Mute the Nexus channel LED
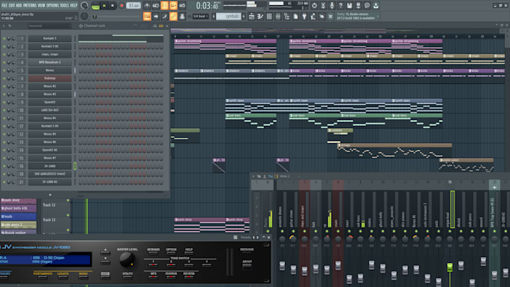Screen dimensions: 510x287 click(4, 70)
